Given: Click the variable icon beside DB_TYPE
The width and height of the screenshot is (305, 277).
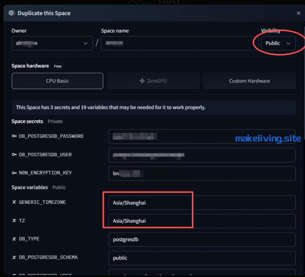Looking at the screenshot, I should [14, 239].
